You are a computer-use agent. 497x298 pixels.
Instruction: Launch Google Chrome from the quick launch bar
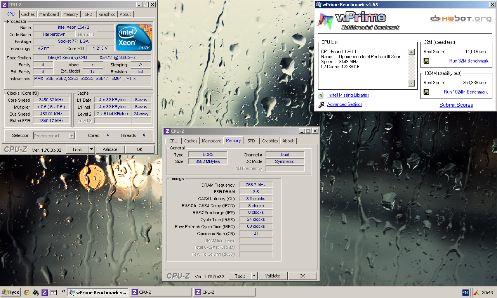pos(27,293)
